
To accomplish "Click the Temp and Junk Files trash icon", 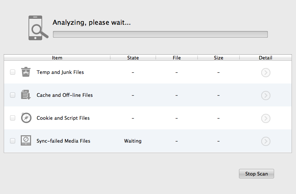I will (x=26, y=72).
